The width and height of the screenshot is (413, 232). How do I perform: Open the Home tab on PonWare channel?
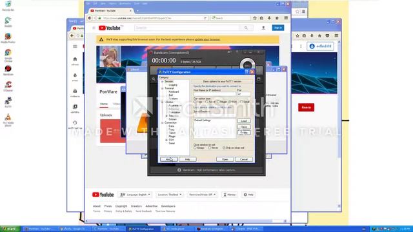click(x=104, y=104)
